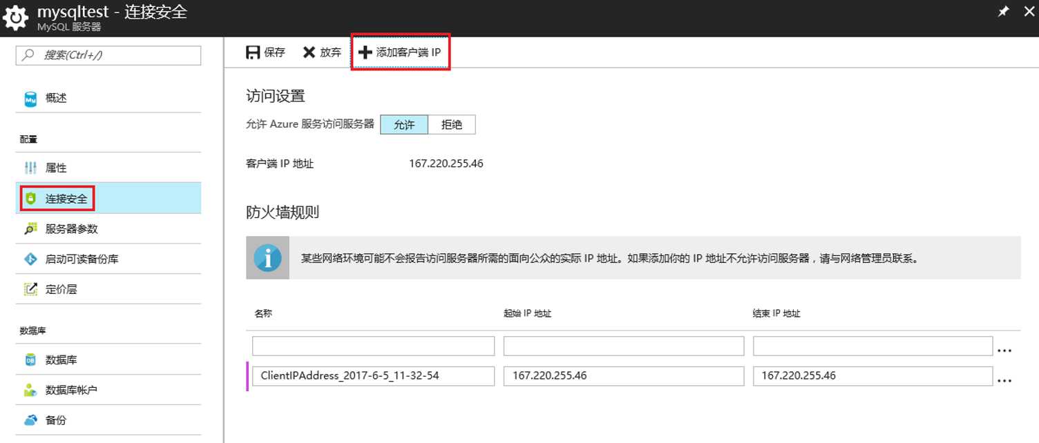
Task: Click the pricing tier icon
Action: [30, 289]
